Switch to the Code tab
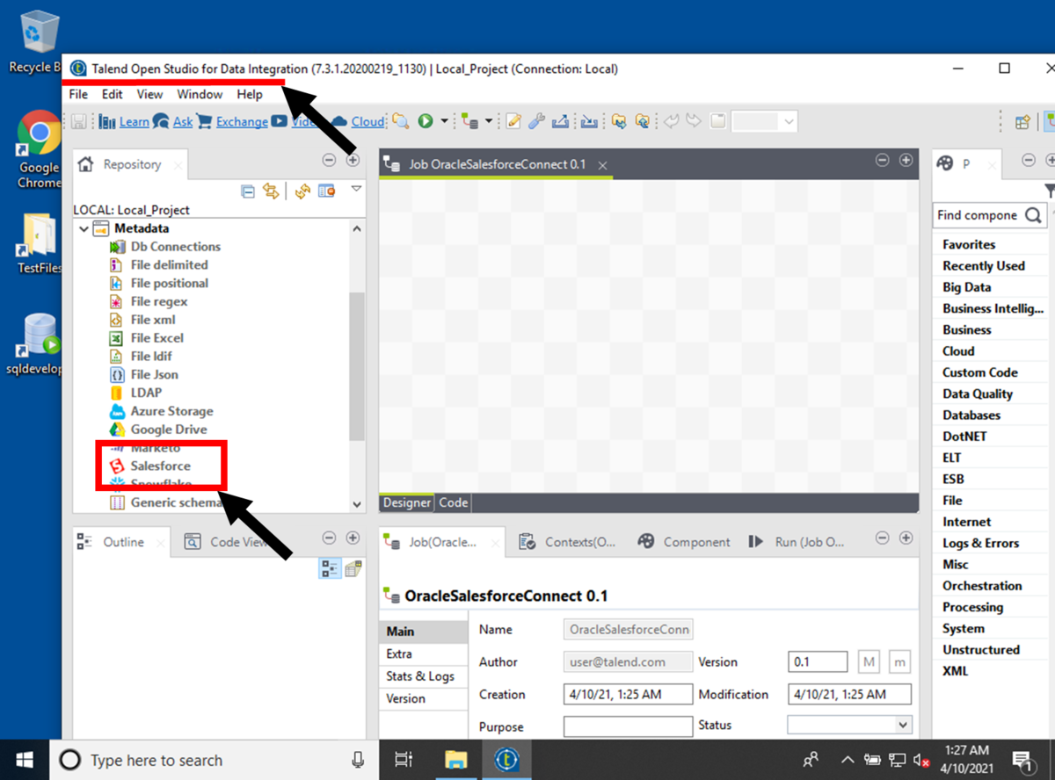The height and width of the screenshot is (780, 1055). coord(454,502)
